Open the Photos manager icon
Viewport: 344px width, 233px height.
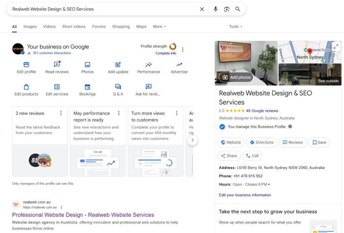87,65
